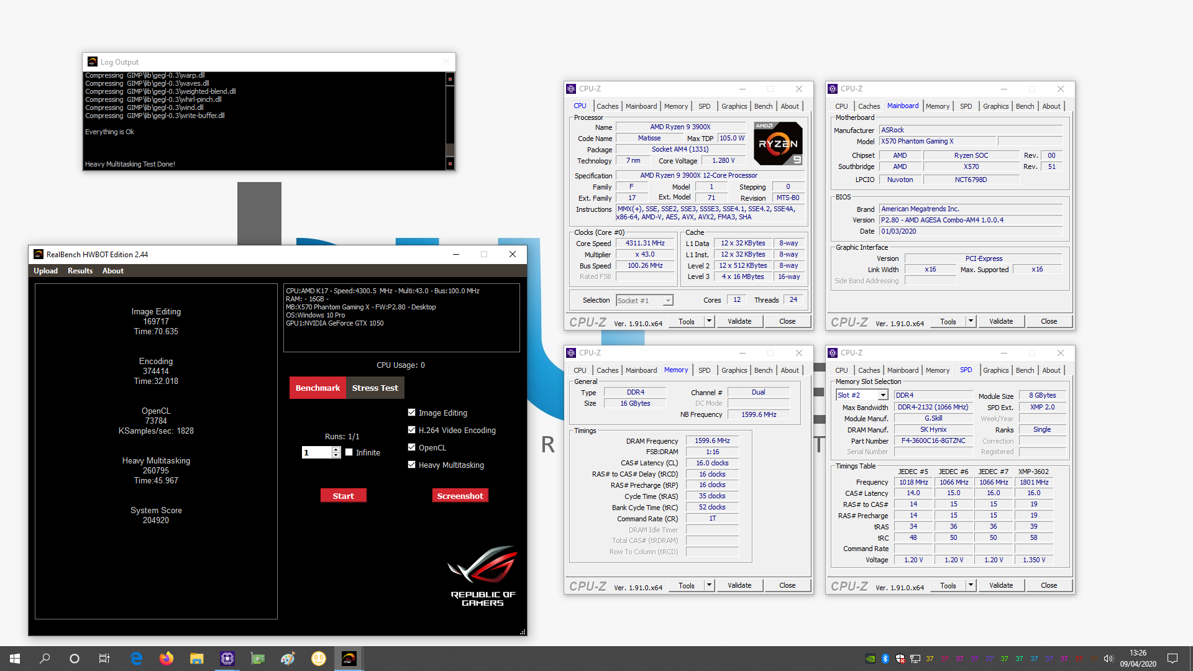
Task: Click the title icon of the CPU-Z SPD window
Action: pos(833,353)
